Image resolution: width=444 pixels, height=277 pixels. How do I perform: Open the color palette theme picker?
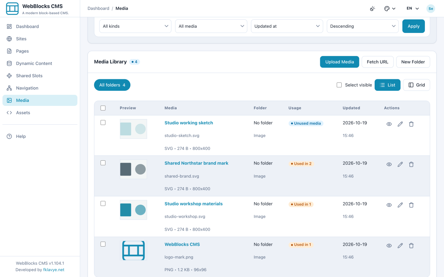(390, 9)
